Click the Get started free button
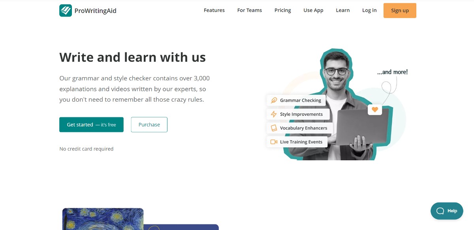Image resolution: width=474 pixels, height=230 pixels. point(91,124)
